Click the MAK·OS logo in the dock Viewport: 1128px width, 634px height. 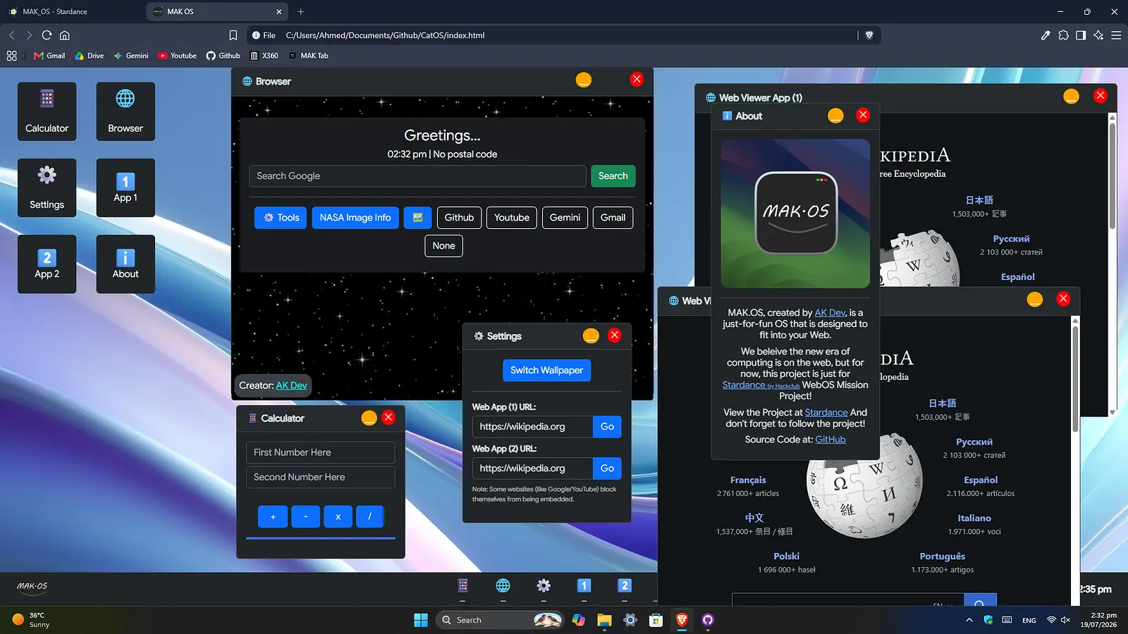click(x=32, y=588)
